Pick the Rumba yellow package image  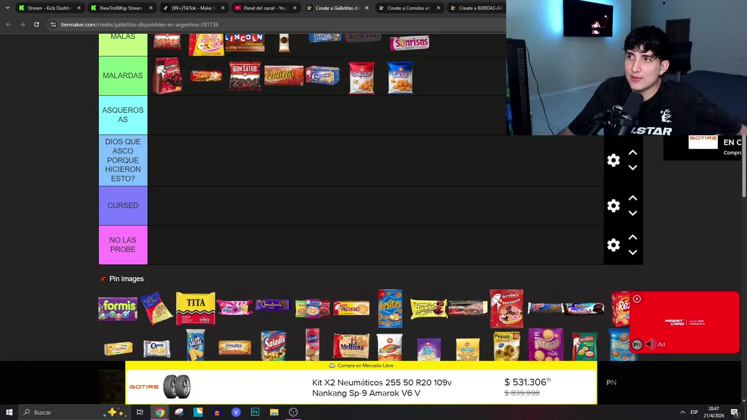click(428, 309)
